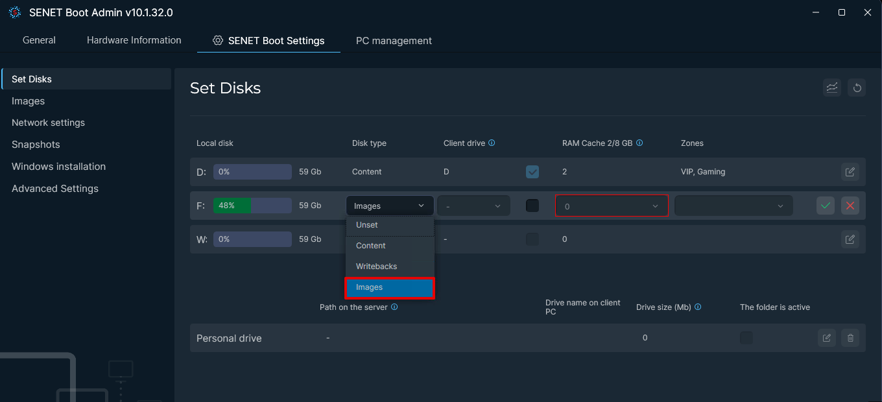Open the F: Zones dropdown
This screenshot has height=402, width=882.
point(733,206)
